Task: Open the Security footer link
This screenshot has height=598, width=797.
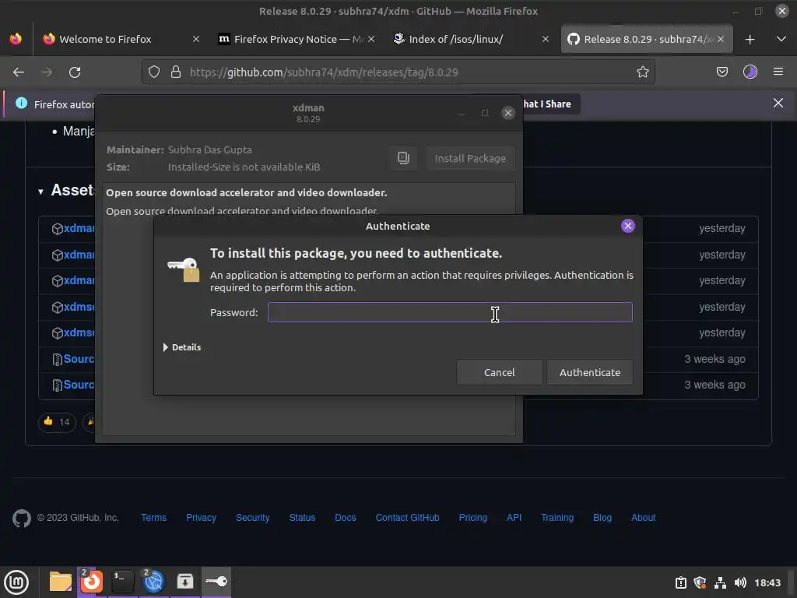Action: point(253,518)
